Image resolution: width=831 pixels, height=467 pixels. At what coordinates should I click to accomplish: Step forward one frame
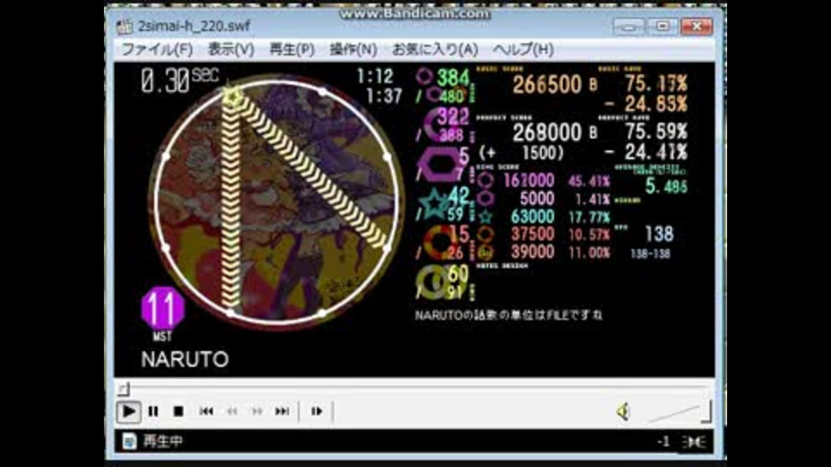[x=317, y=412]
